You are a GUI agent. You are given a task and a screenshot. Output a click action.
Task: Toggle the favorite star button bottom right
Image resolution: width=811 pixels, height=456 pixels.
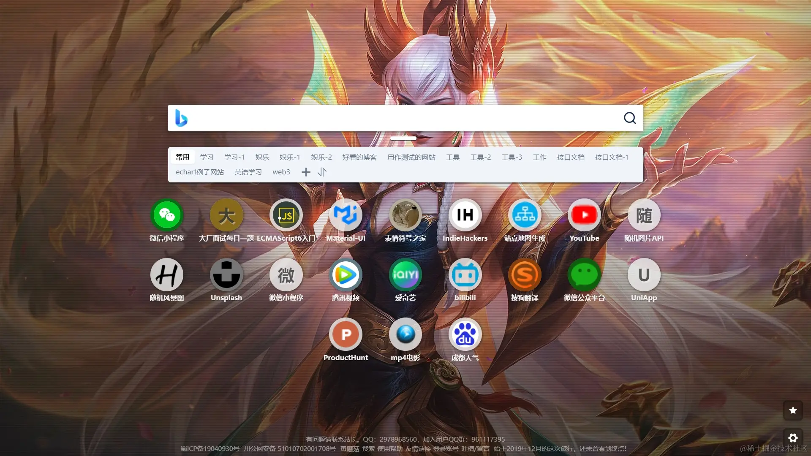click(793, 410)
